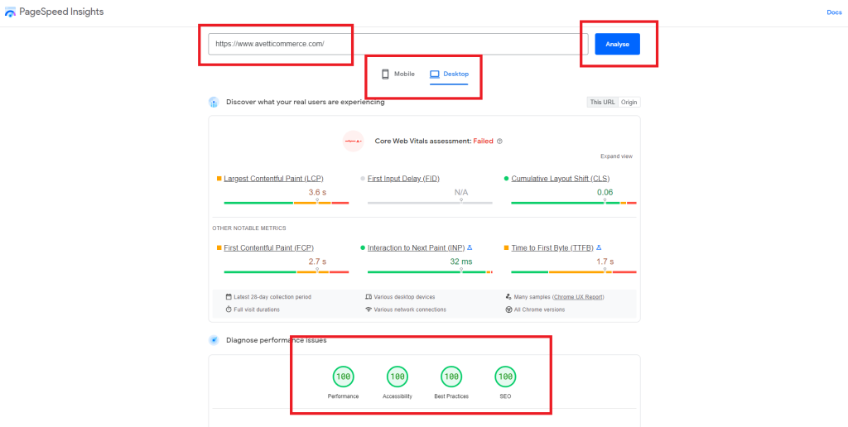Click the devices icon beside Various desktop devices

(x=369, y=297)
